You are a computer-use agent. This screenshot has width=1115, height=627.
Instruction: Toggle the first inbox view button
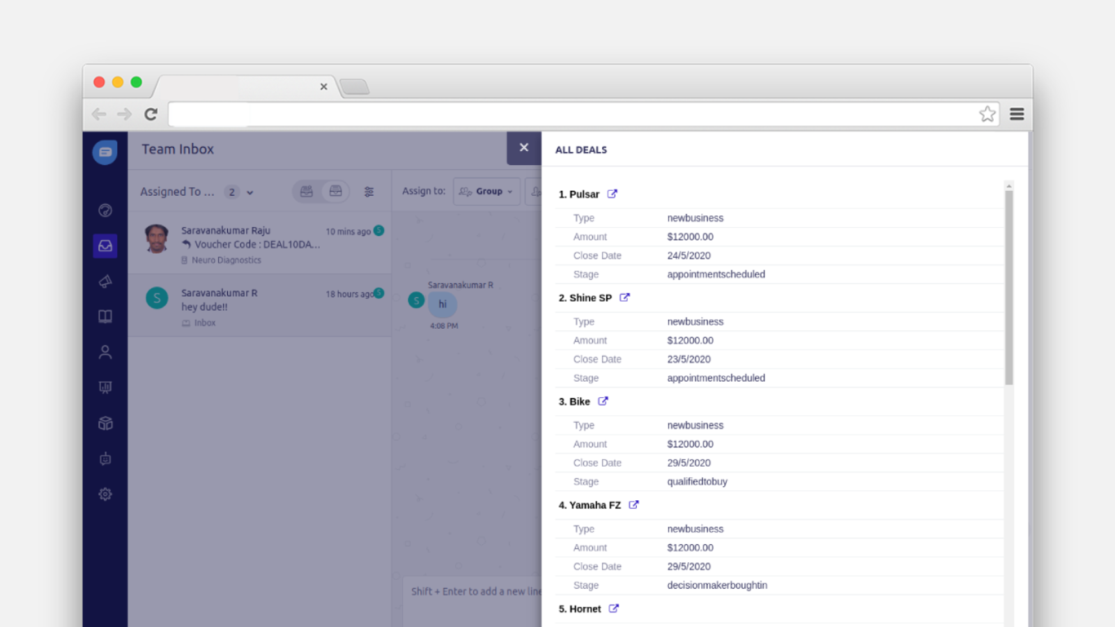click(307, 192)
